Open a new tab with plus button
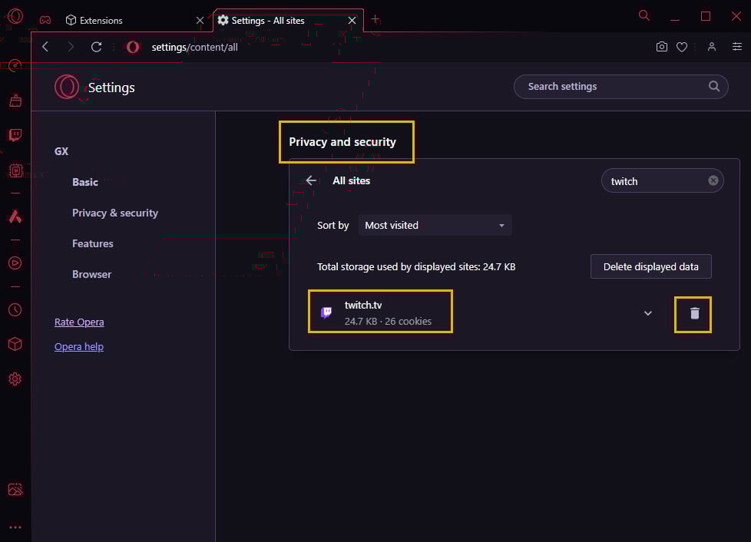The width and height of the screenshot is (751, 542). point(375,20)
